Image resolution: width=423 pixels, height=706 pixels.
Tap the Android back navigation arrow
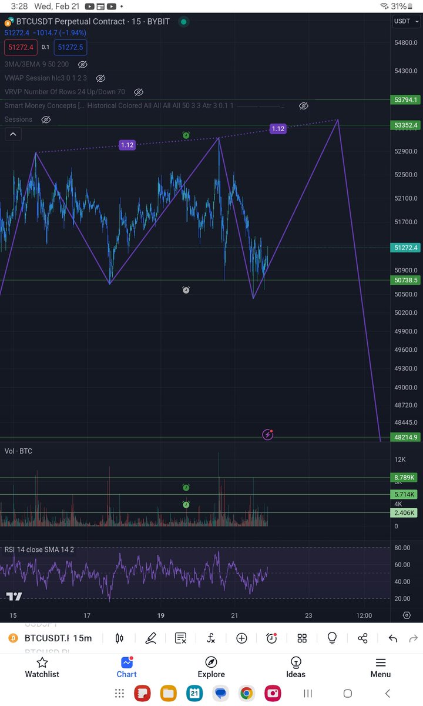387,693
